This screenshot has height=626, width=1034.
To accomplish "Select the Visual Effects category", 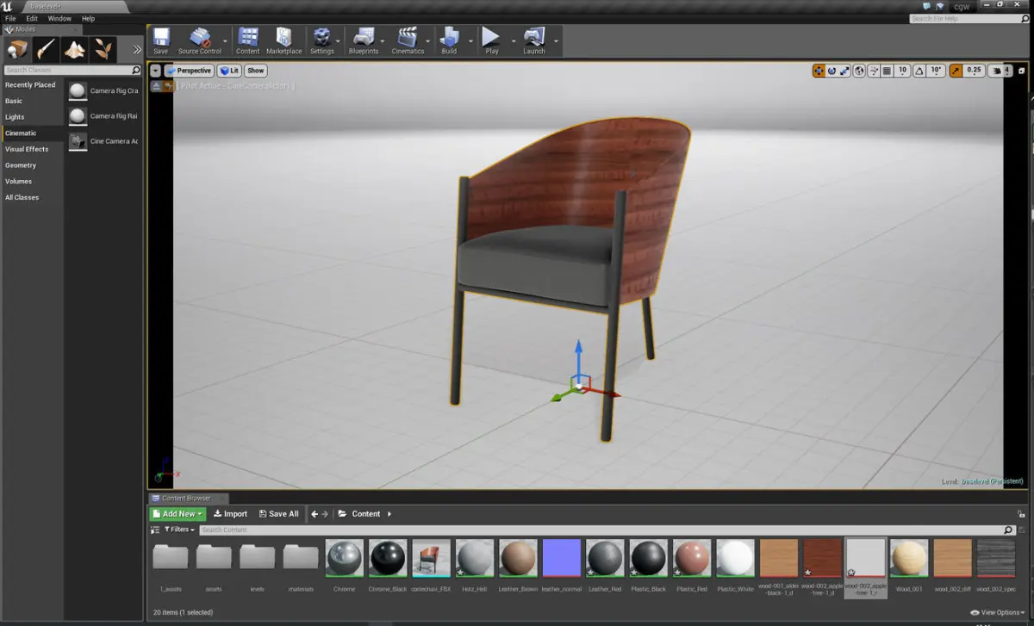I will pos(27,149).
